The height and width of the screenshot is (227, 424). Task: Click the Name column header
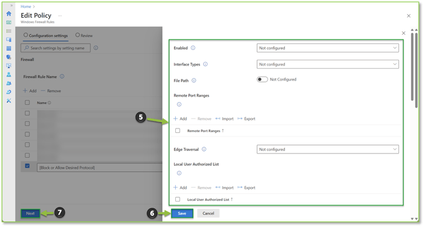pyautogui.click(x=42, y=103)
